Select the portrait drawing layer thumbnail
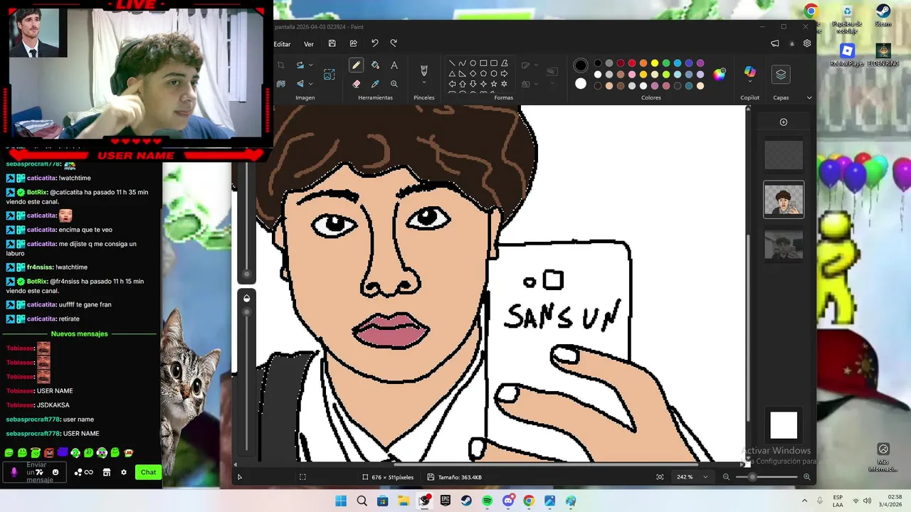 [784, 199]
